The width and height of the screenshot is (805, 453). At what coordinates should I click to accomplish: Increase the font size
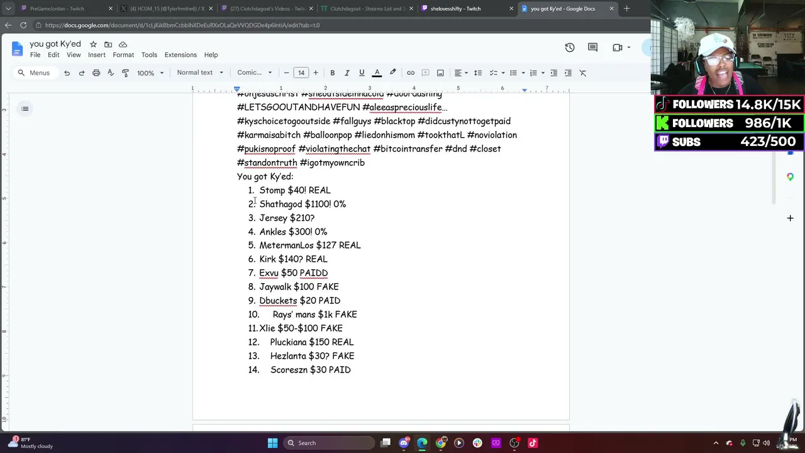coord(316,73)
